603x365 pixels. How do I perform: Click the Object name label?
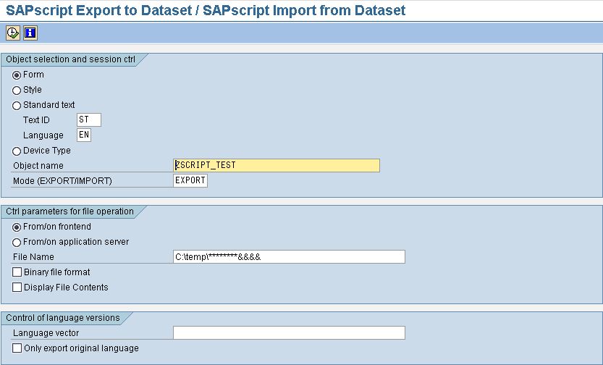38,166
